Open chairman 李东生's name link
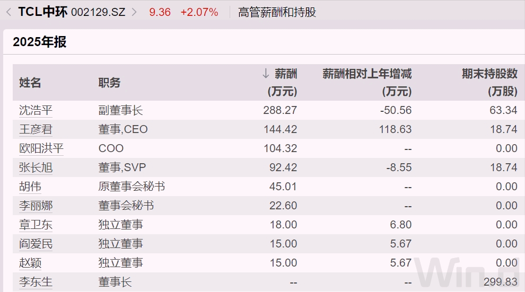 click(36, 282)
